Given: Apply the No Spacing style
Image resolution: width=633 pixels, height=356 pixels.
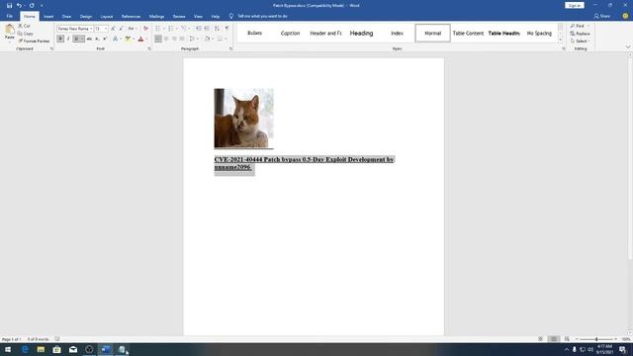Looking at the screenshot, I should pos(539,33).
